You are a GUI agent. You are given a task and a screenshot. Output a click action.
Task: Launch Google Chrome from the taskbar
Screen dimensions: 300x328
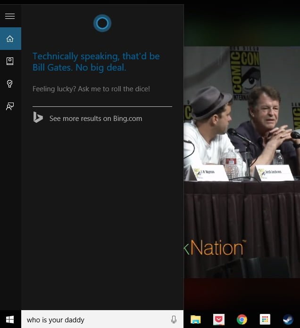coord(242,320)
